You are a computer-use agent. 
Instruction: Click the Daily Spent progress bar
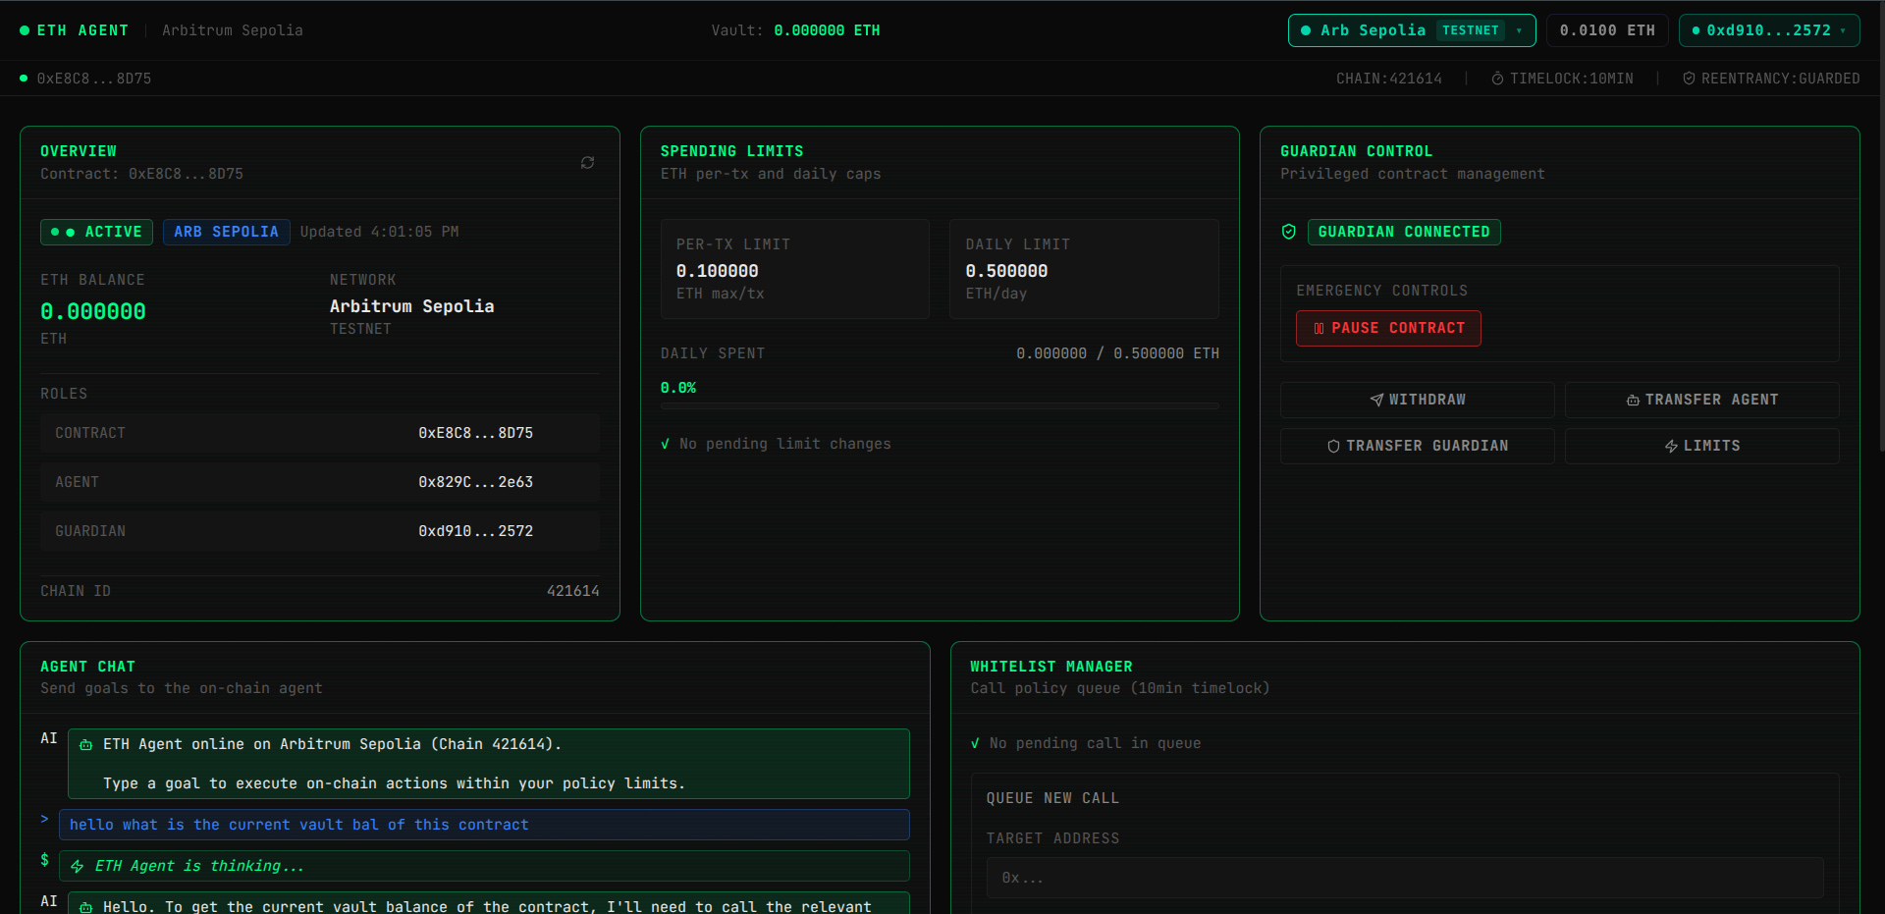(940, 405)
